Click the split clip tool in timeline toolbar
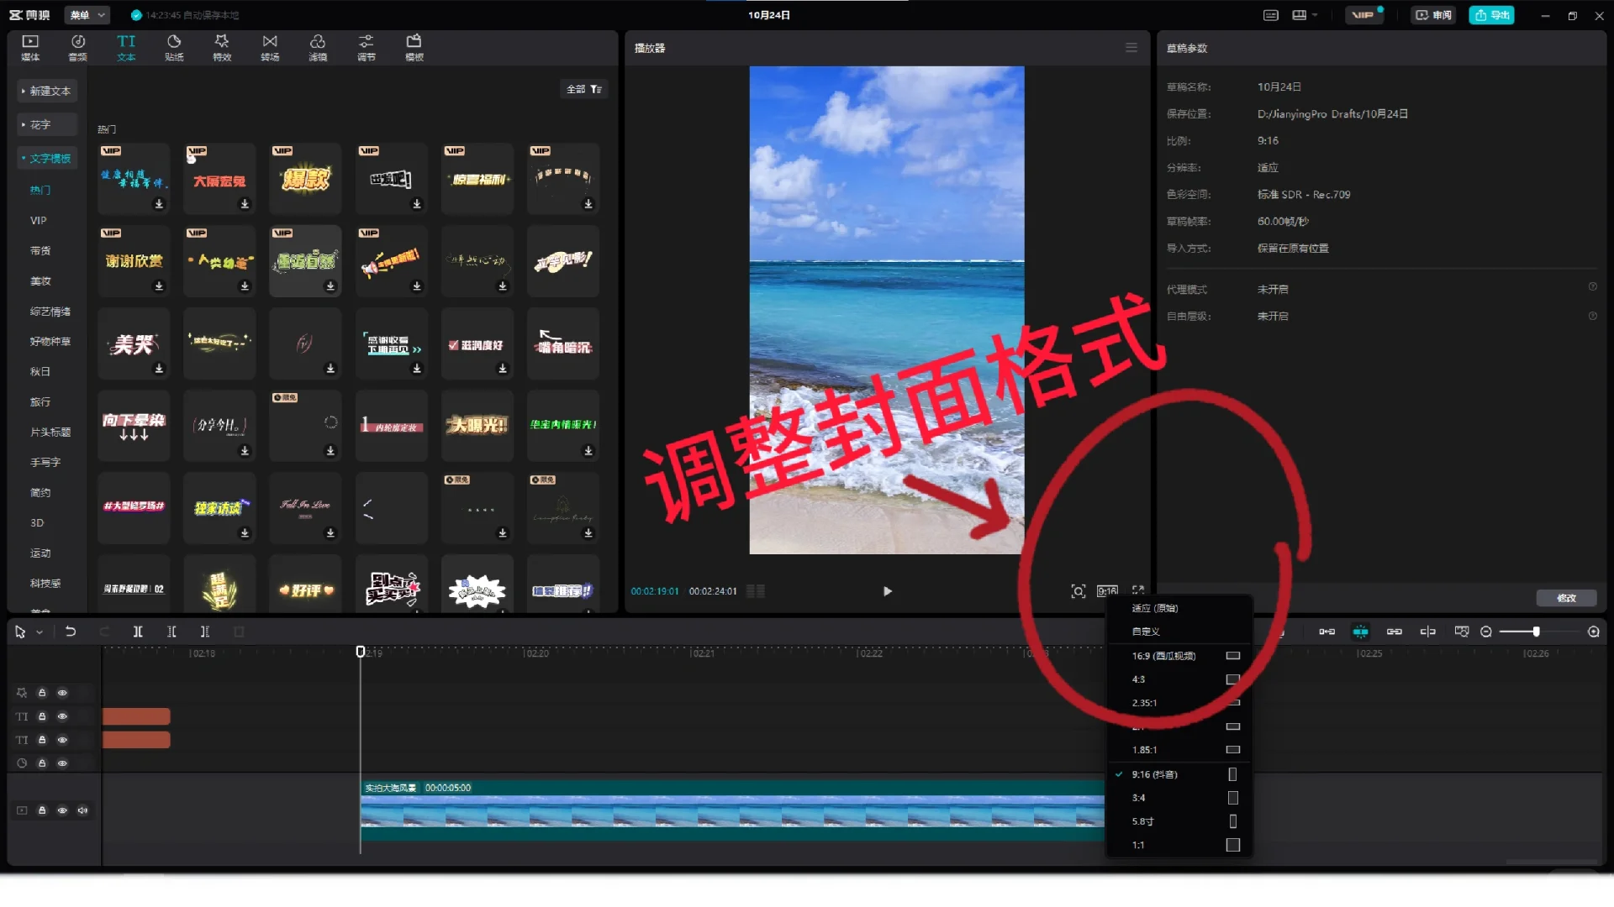The width and height of the screenshot is (1614, 907). pos(138,632)
